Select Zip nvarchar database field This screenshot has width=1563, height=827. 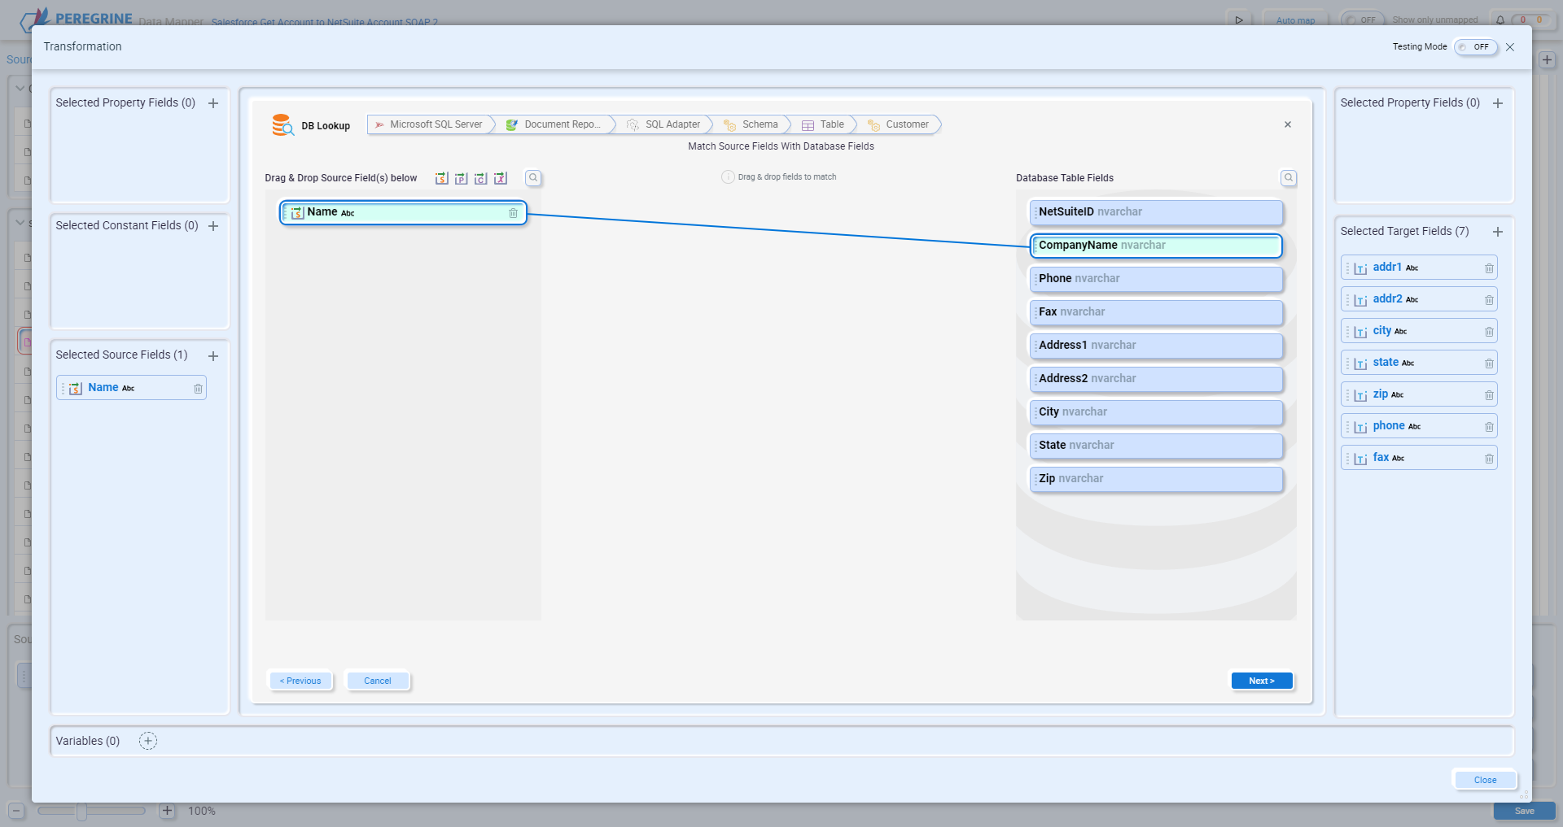click(1156, 479)
